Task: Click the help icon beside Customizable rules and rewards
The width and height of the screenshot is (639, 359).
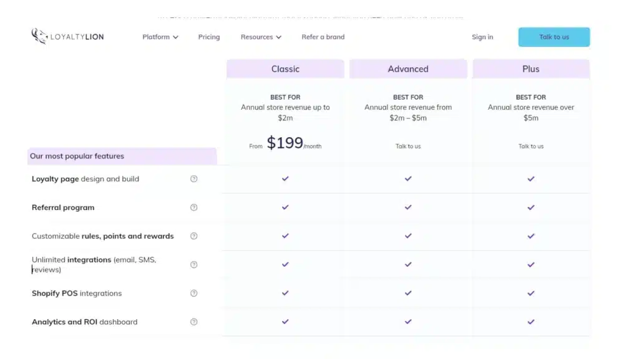Action: pos(194,236)
